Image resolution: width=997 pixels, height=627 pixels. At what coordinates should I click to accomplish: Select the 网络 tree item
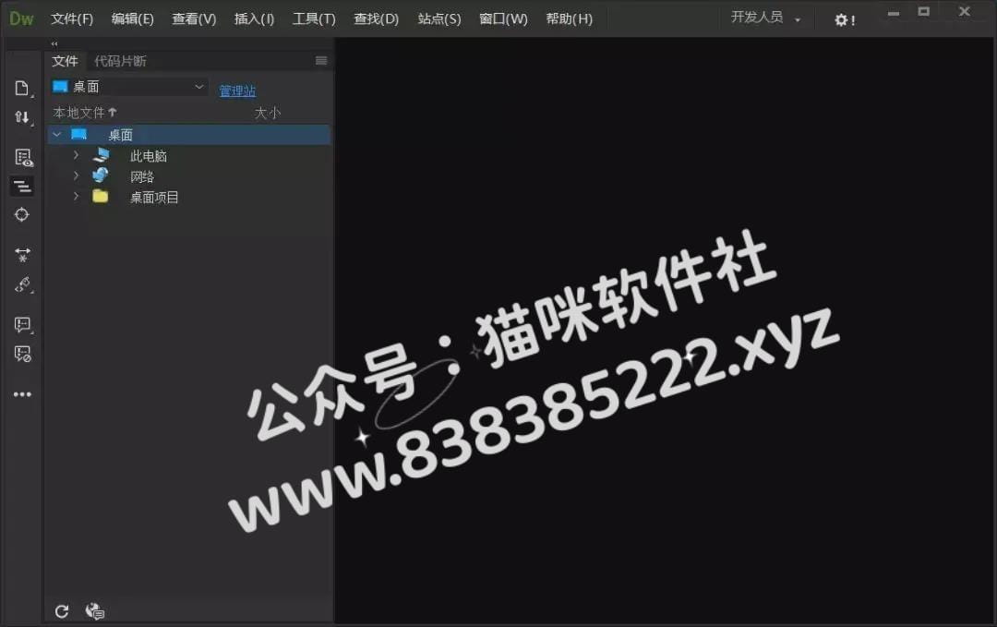[x=142, y=176]
